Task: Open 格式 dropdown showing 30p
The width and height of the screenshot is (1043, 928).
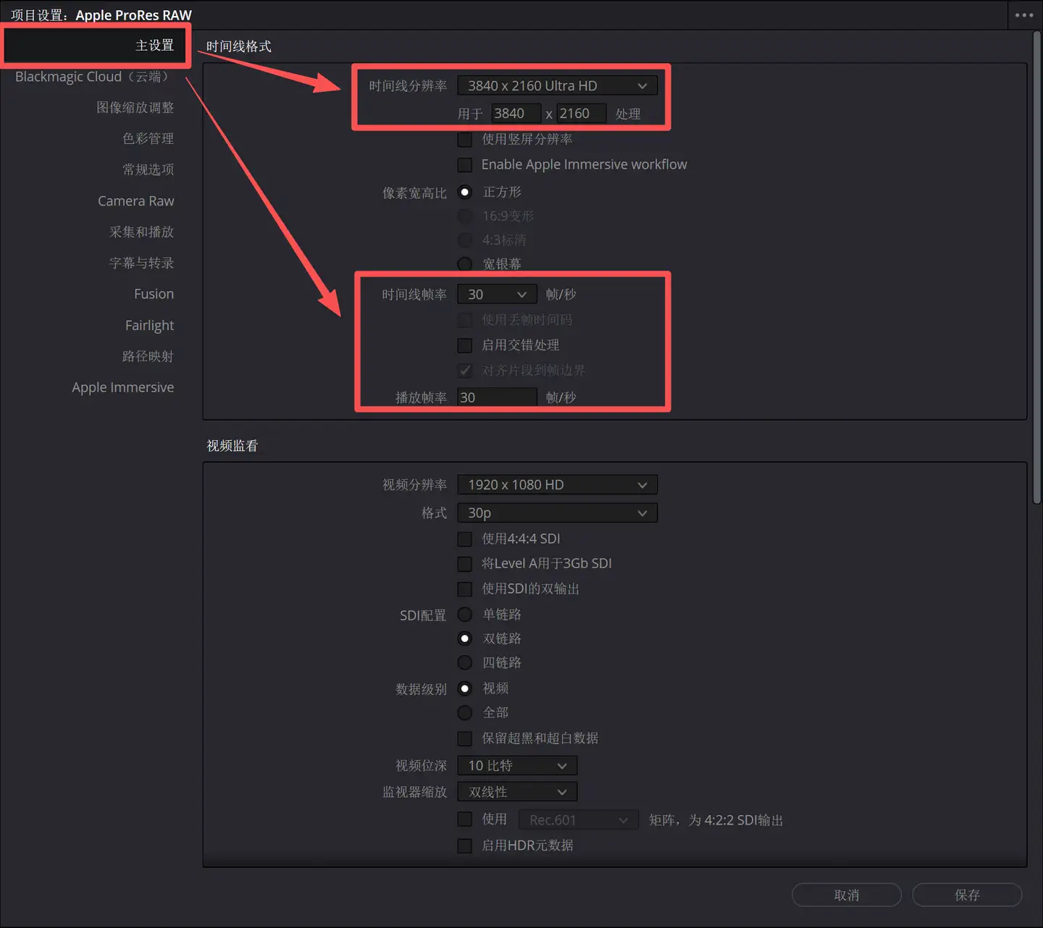Action: pyautogui.click(x=557, y=513)
